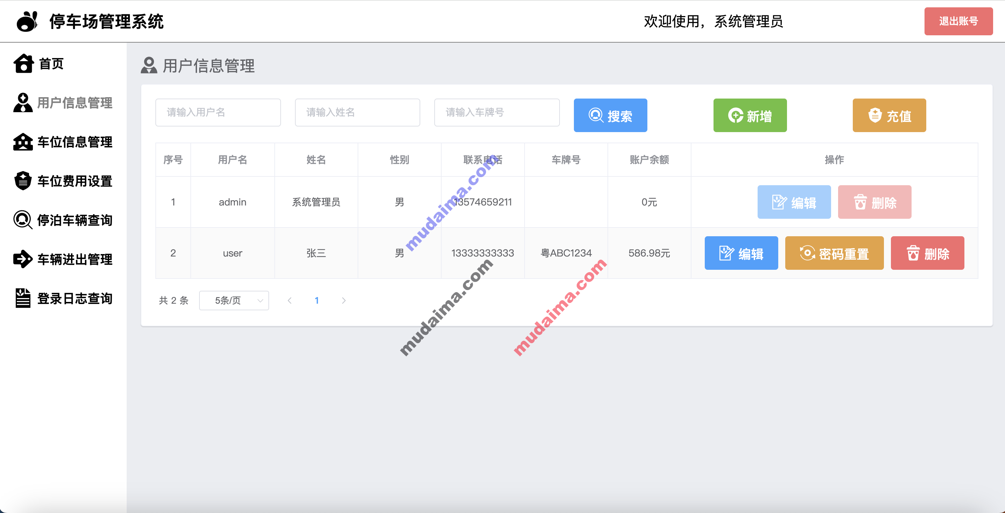The height and width of the screenshot is (513, 1005).
Task: Edit user 张三 with 编辑 button
Action: click(x=741, y=253)
